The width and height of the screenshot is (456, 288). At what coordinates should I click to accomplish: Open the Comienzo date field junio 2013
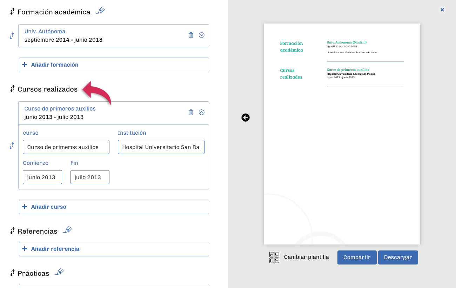point(42,177)
